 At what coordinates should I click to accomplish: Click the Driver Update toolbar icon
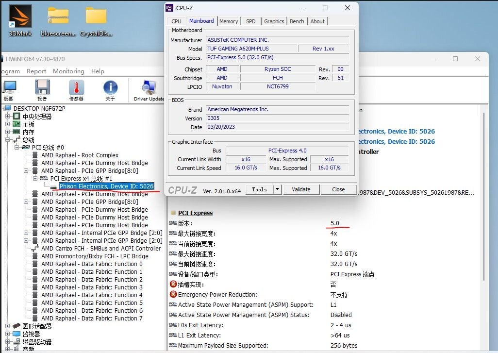point(149,88)
